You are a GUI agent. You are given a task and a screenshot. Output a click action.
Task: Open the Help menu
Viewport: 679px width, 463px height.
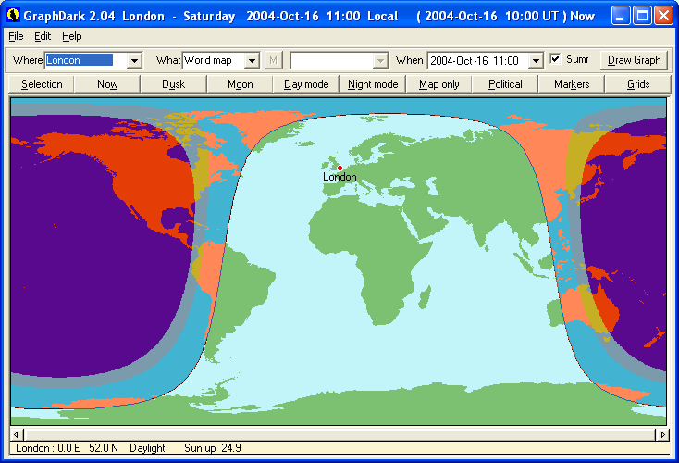(72, 36)
